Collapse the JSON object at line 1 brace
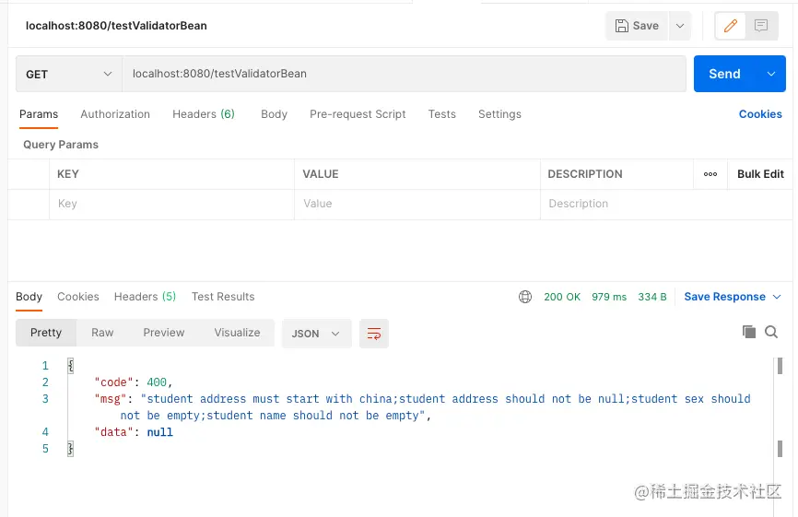Screen dimensions: 798x517 tap(71, 365)
